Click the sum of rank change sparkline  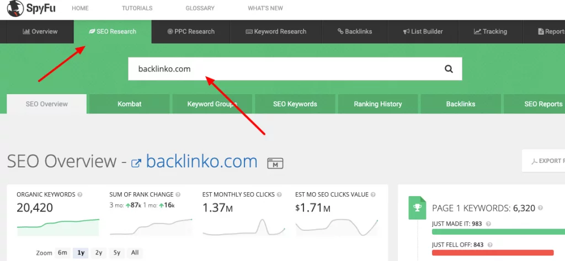[x=151, y=226]
